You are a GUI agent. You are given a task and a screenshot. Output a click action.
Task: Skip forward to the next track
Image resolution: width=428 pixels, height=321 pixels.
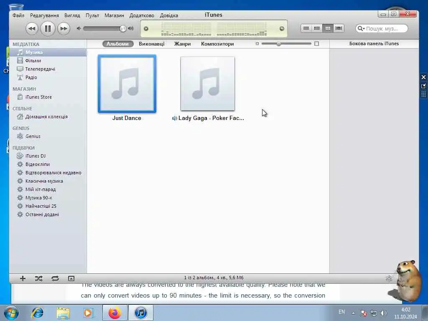[x=64, y=28]
